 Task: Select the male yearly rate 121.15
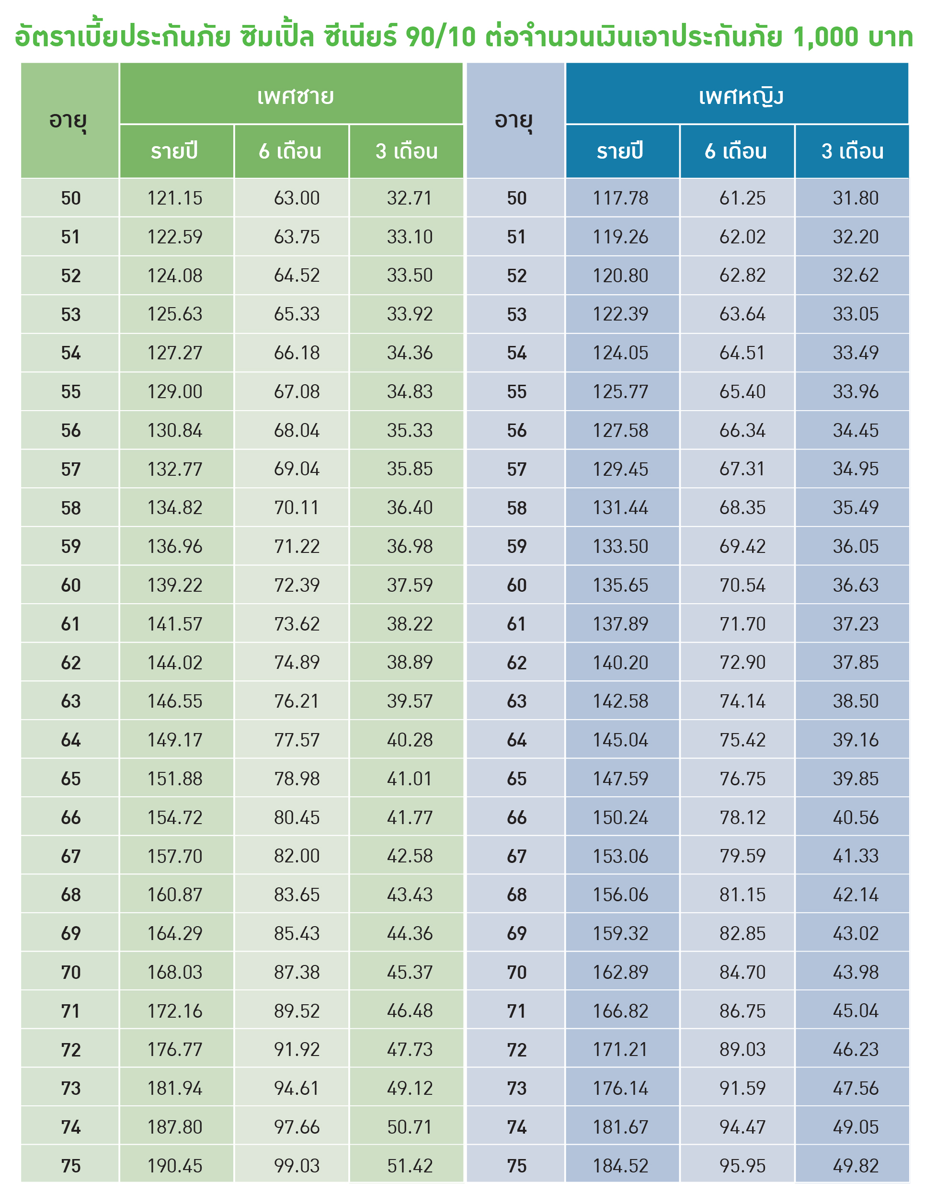click(x=175, y=198)
